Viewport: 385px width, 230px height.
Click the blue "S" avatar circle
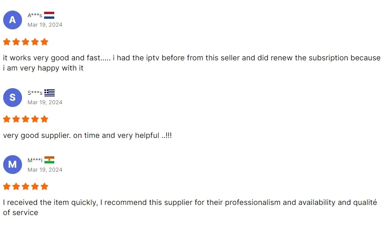[x=13, y=98]
